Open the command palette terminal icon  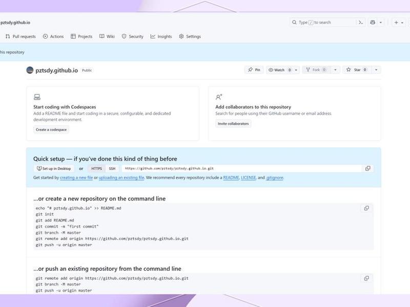point(361,23)
